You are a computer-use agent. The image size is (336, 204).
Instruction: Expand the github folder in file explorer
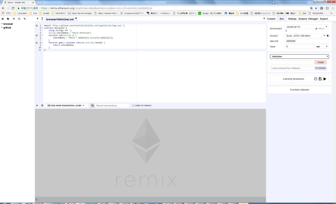click(x=2, y=27)
